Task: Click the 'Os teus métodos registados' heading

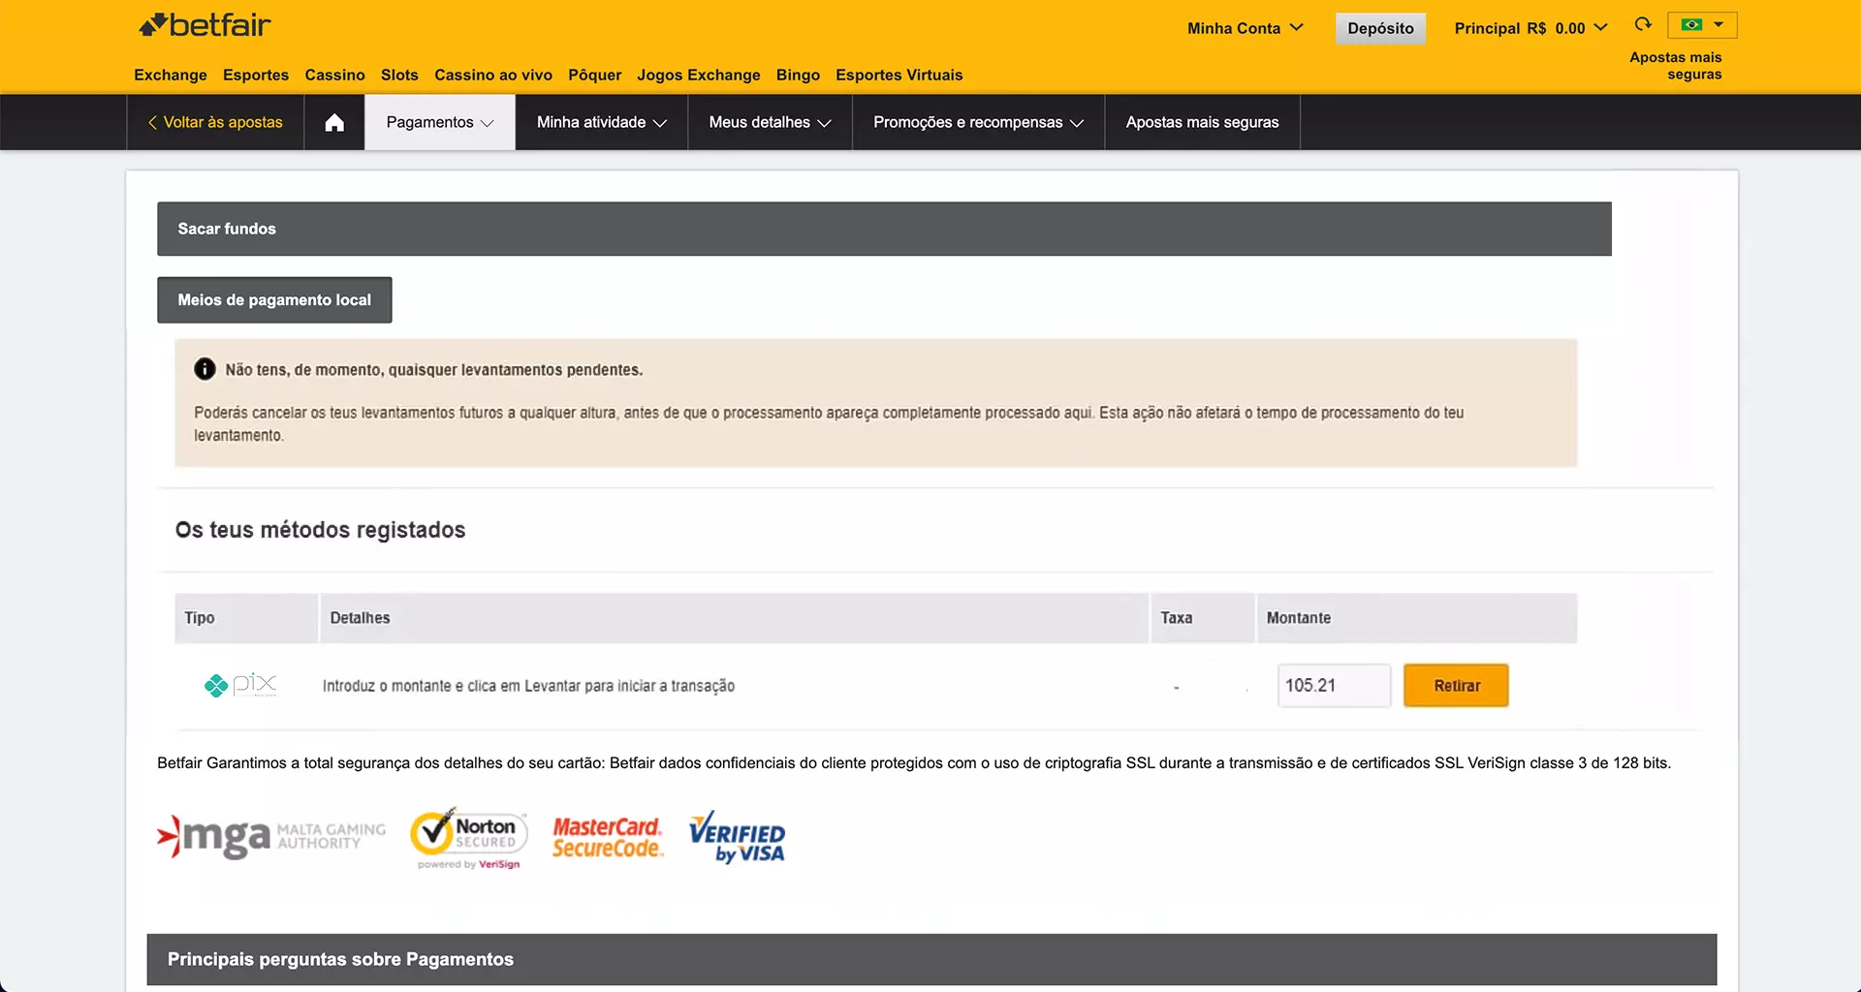Action: coord(320,530)
